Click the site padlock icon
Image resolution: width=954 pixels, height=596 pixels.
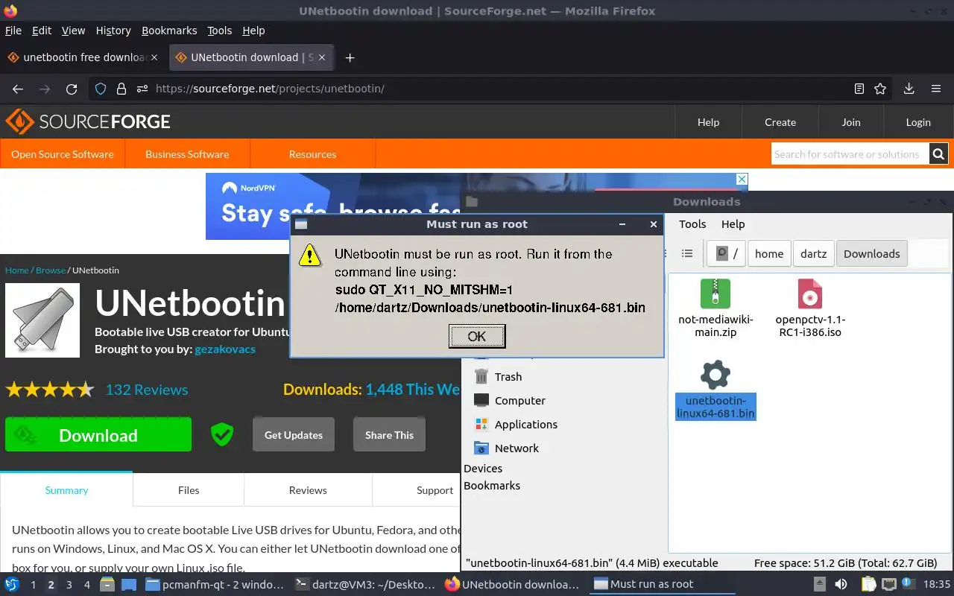(121, 89)
